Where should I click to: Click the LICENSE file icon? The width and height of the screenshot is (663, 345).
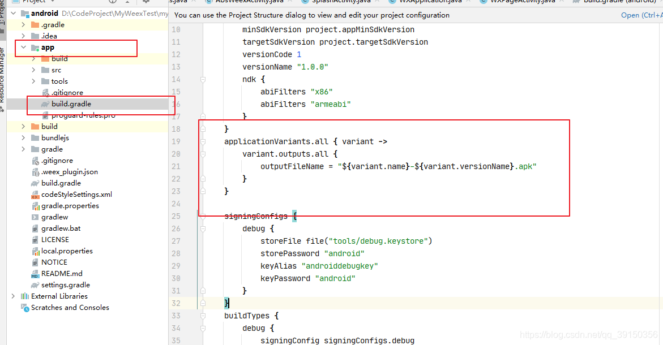tap(35, 240)
